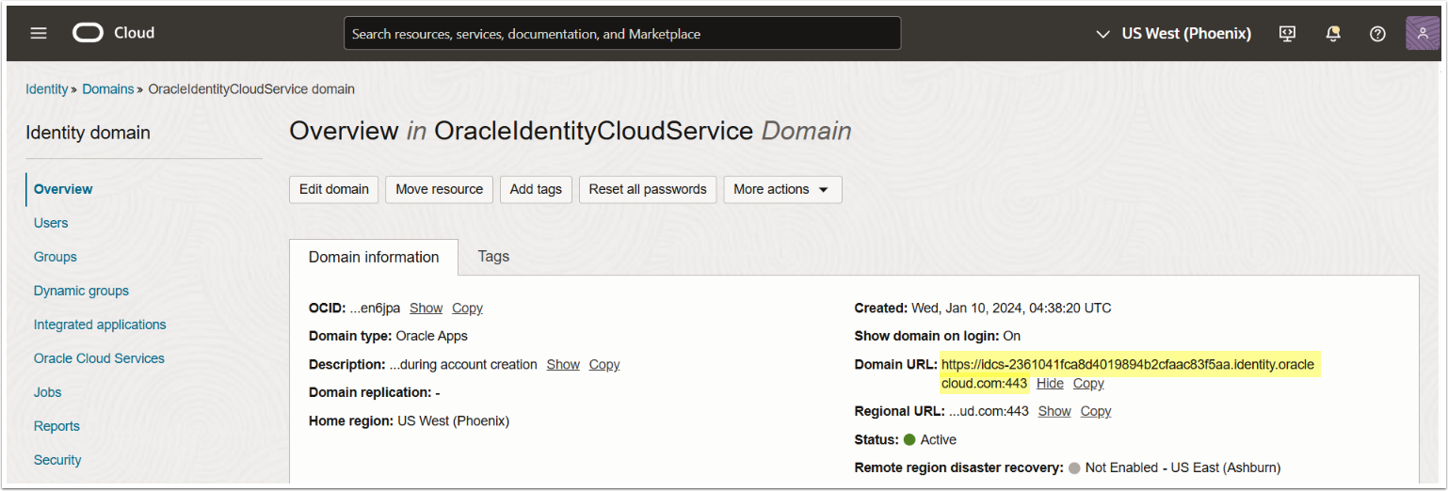Image resolution: width=1448 pixels, height=491 pixels.
Task: Hide the full Domain URL
Action: click(x=1050, y=383)
